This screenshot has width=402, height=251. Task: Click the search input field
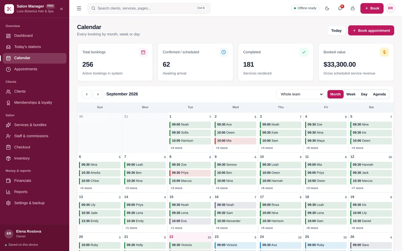149,8
